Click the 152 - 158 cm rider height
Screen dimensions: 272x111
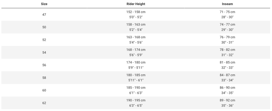[x=136, y=12]
